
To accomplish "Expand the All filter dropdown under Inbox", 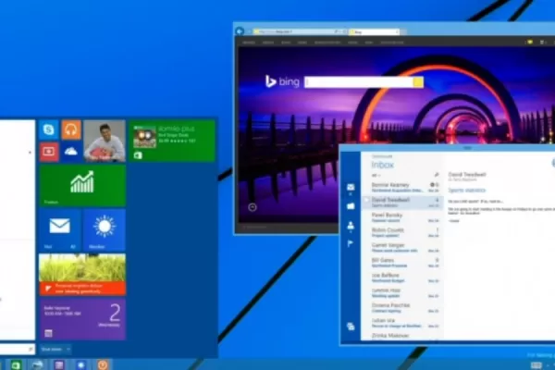I will (376, 175).
